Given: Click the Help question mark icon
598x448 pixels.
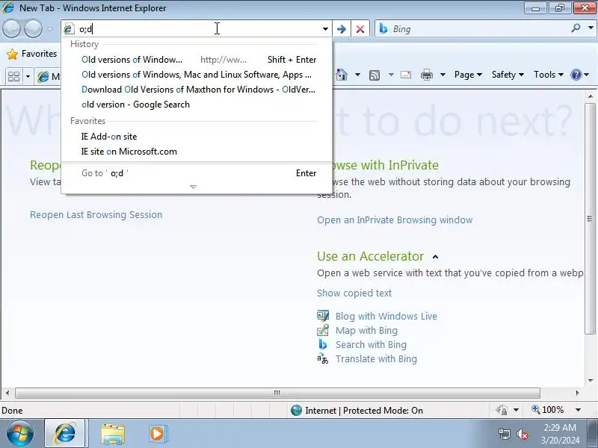Looking at the screenshot, I should (x=576, y=75).
